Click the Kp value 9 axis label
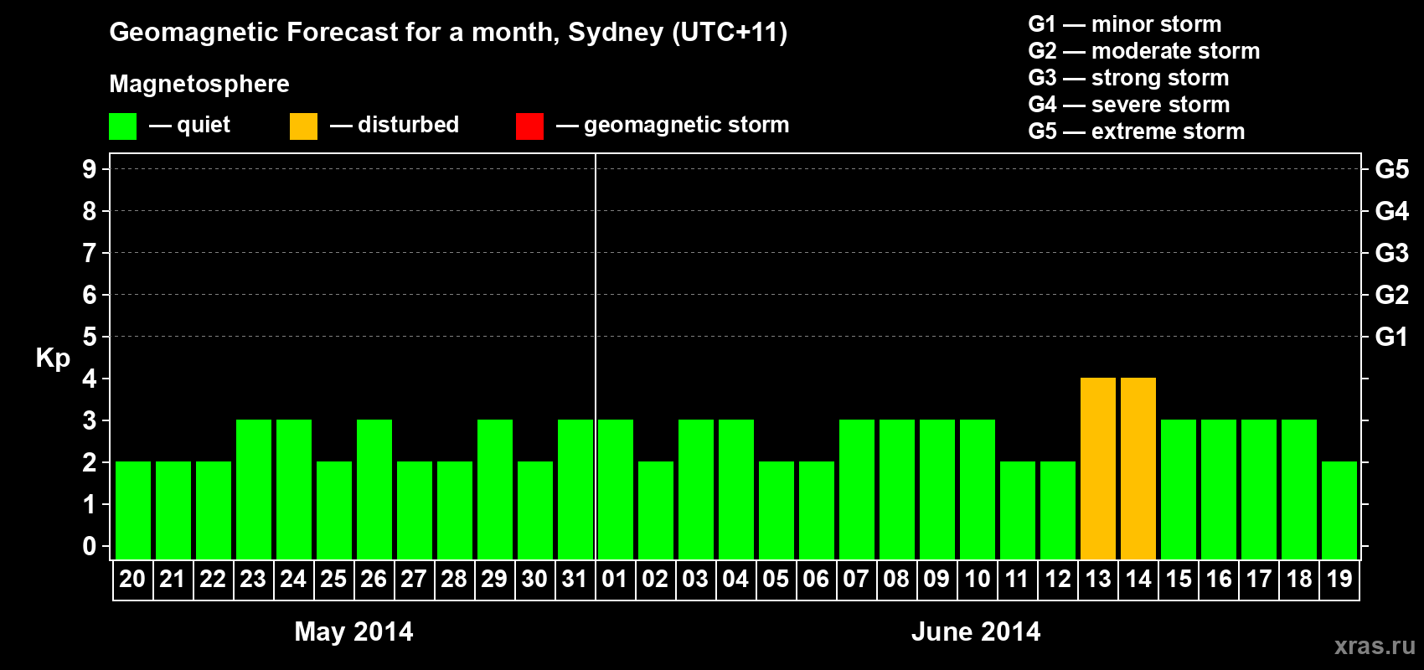 pyautogui.click(x=90, y=169)
